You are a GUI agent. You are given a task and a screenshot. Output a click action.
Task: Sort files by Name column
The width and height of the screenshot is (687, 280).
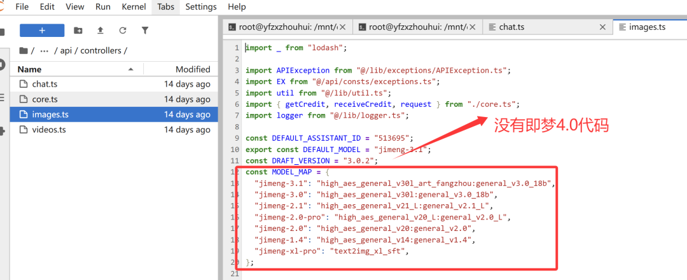[x=29, y=69]
